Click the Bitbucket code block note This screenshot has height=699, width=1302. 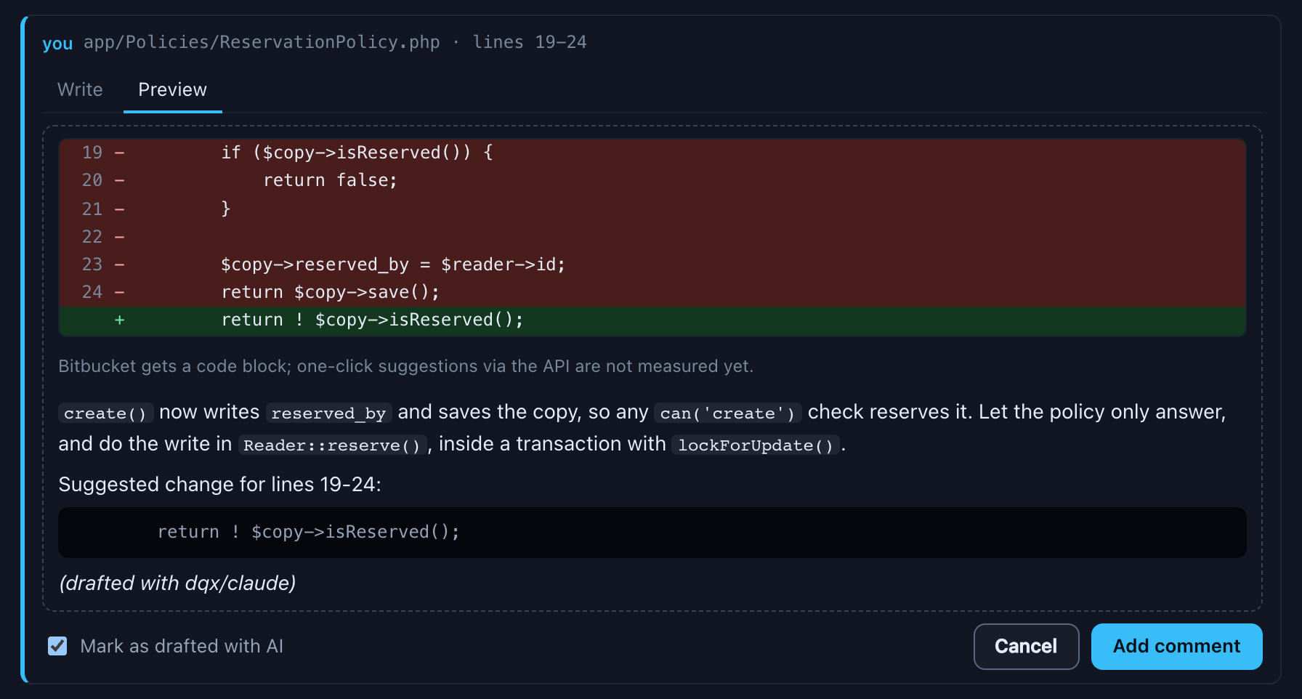click(x=405, y=366)
